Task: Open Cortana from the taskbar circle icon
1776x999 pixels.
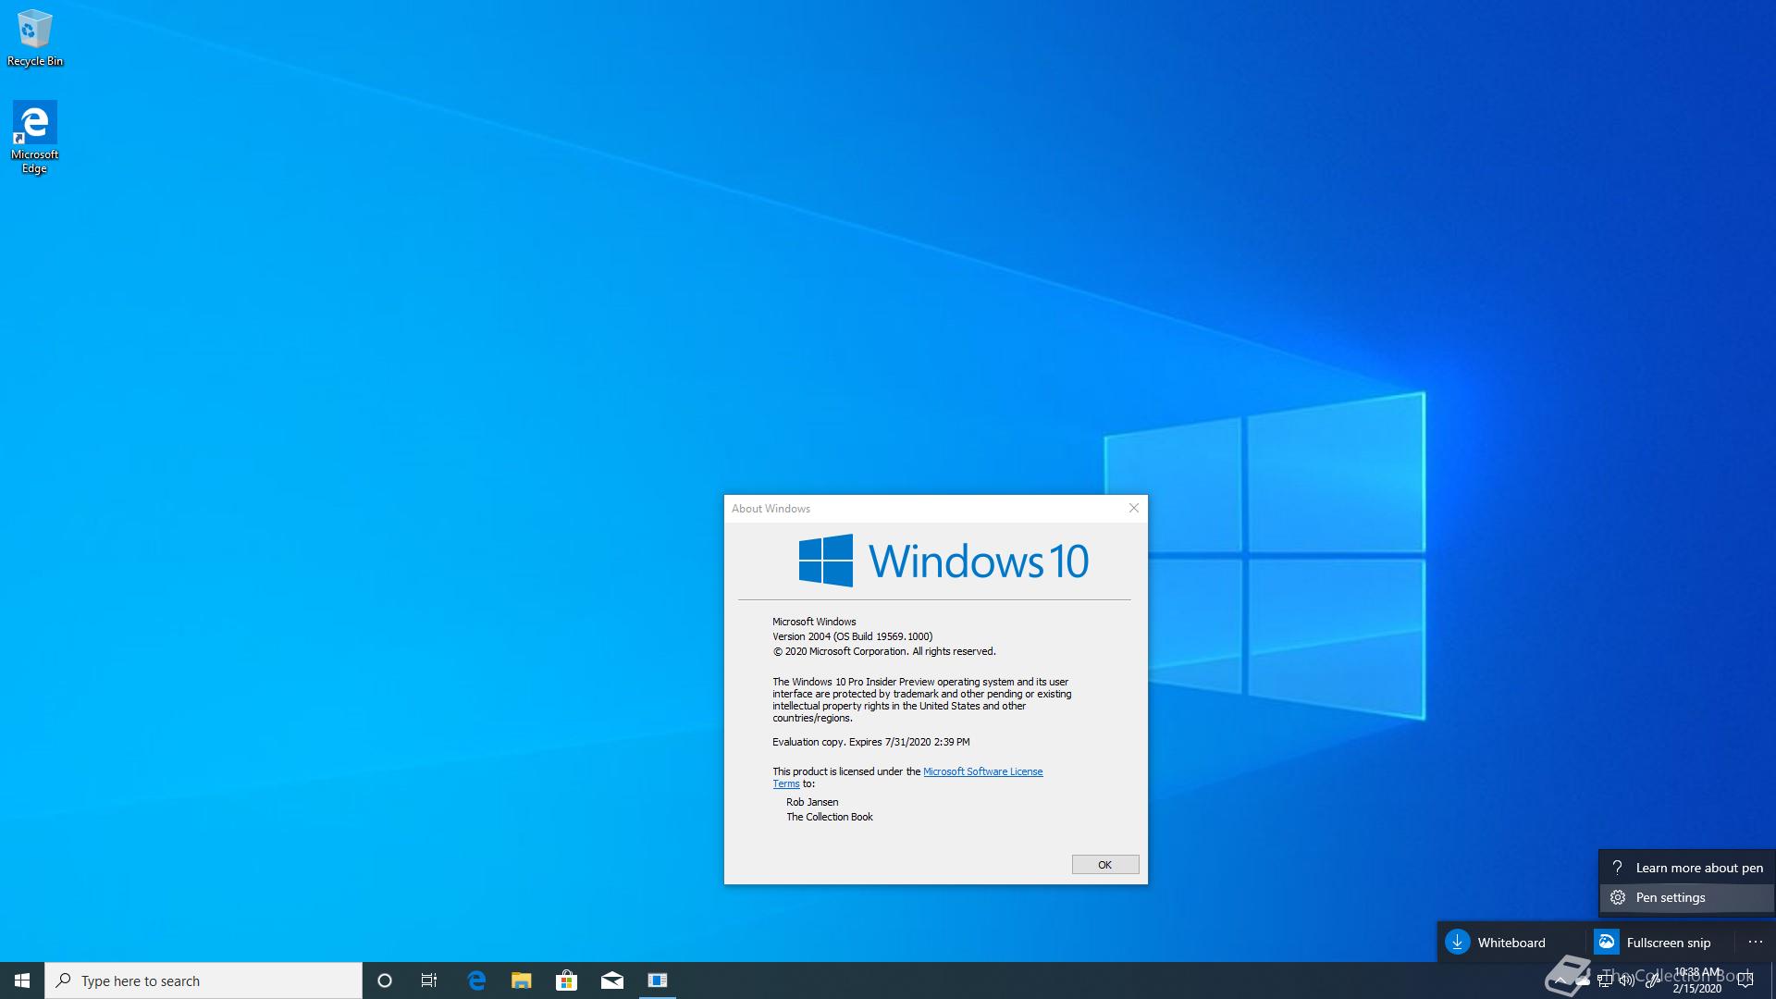Action: [x=385, y=980]
